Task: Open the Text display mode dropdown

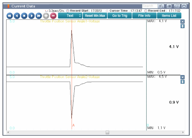Action: 70,16
